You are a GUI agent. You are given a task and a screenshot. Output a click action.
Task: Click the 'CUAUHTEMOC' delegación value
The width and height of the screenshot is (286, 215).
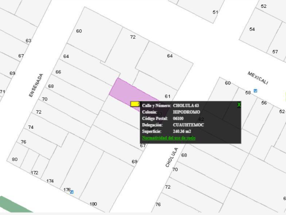pyautogui.click(x=188, y=125)
